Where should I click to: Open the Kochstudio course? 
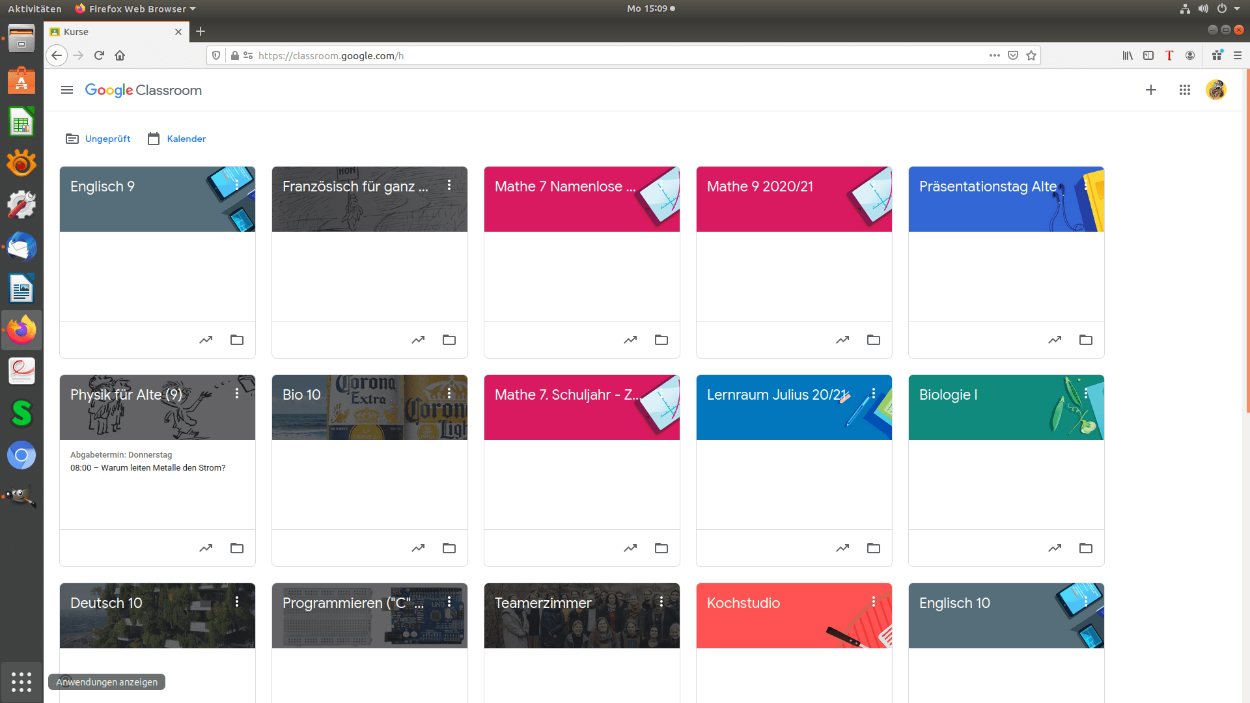pos(743,603)
